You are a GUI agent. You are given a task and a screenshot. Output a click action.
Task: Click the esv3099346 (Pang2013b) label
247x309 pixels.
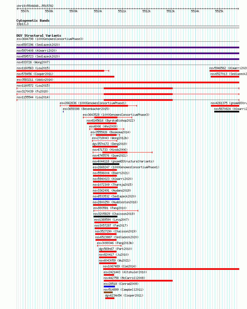(115, 243)
